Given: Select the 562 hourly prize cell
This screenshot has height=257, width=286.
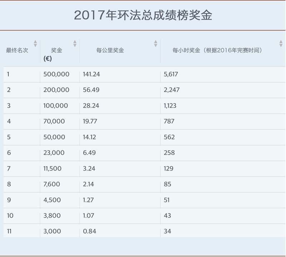Looking at the screenshot, I should tap(169, 137).
